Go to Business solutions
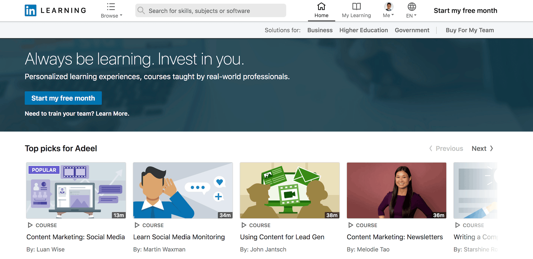Viewport: 533px width, 259px height. pyautogui.click(x=320, y=30)
